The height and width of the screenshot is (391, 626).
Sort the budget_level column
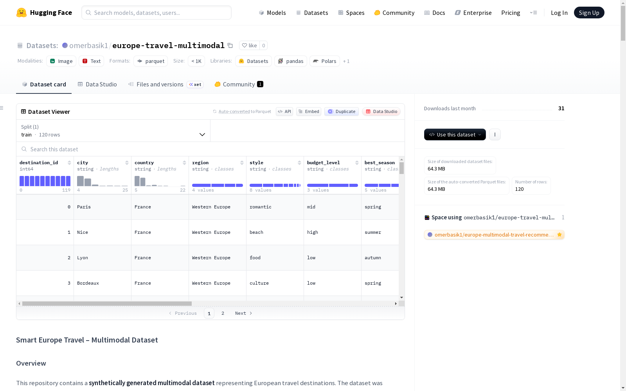(x=357, y=163)
